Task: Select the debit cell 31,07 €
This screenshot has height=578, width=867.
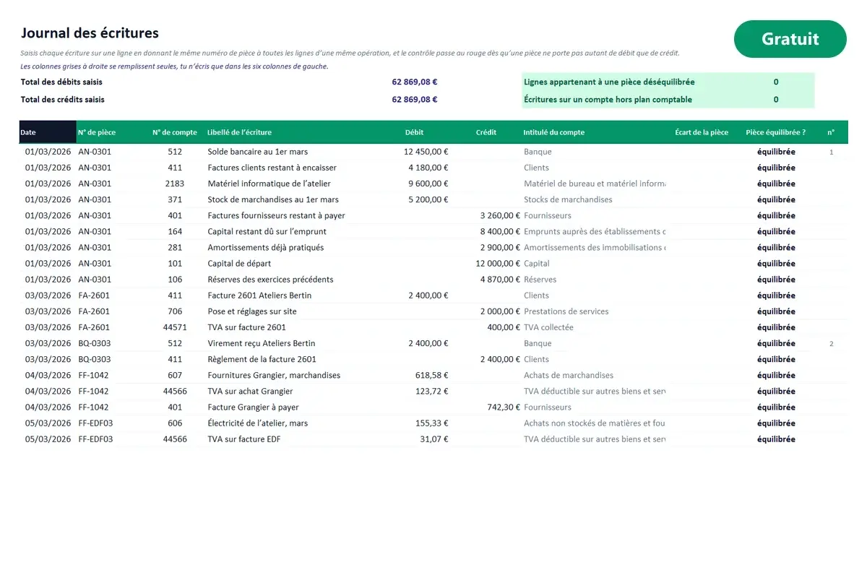Action: pyautogui.click(x=434, y=438)
